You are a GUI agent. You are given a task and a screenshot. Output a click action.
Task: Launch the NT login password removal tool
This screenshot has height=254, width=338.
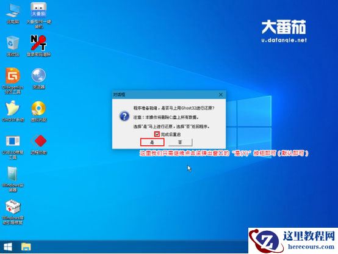click(38, 46)
